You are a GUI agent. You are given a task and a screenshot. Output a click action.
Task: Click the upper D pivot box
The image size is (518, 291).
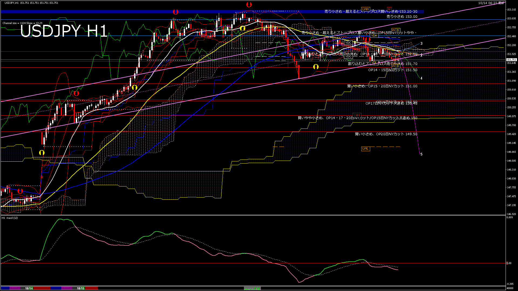point(398,30)
